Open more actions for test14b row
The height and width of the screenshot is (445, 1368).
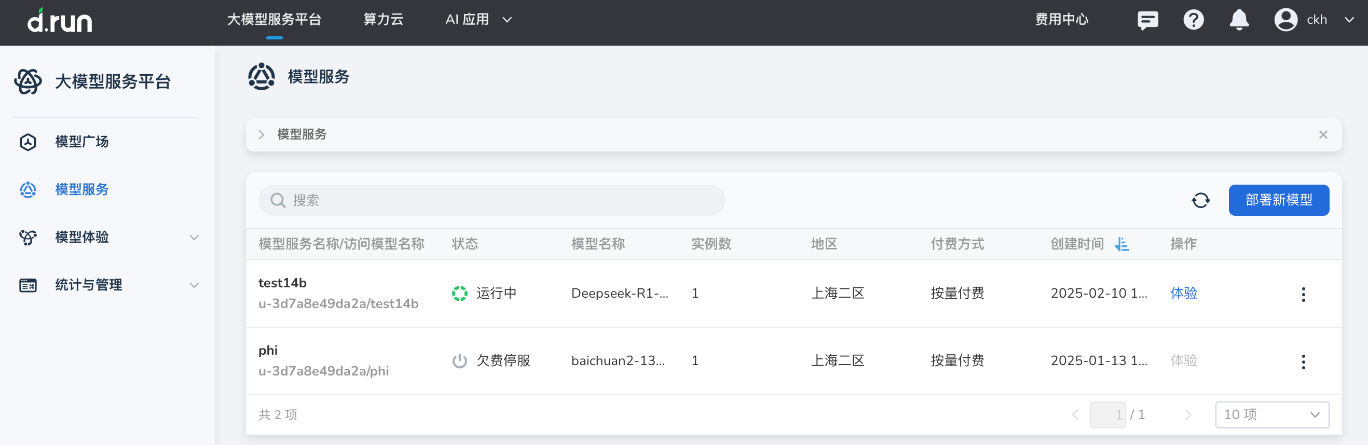pyautogui.click(x=1303, y=294)
